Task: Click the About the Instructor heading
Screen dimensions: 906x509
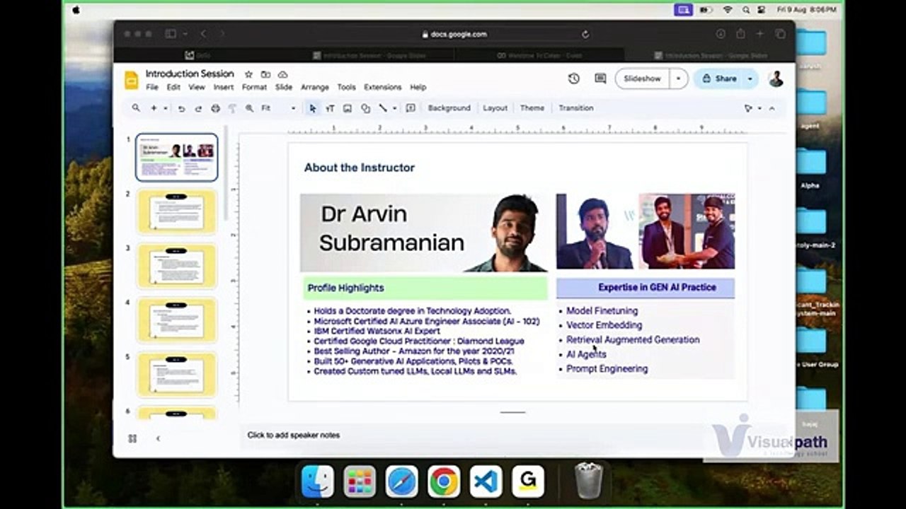Action: click(x=360, y=168)
